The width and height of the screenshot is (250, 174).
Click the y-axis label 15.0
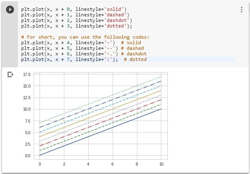point(27,86)
